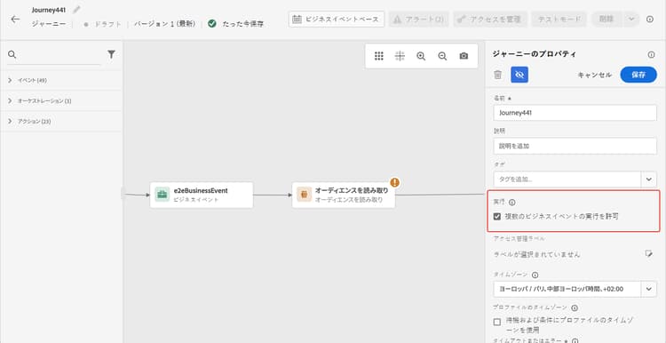Screen dimensions: 666x343
Task: Edit journey name with pencil icon
Action: click(x=76, y=10)
